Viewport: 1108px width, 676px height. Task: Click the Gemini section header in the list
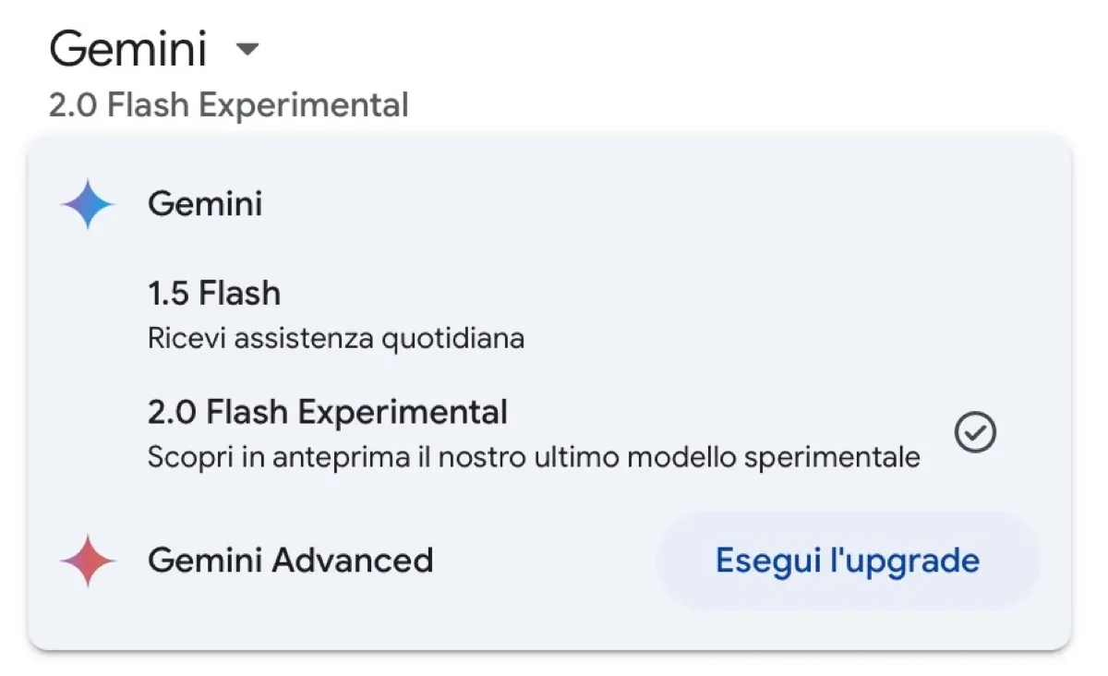[204, 203]
